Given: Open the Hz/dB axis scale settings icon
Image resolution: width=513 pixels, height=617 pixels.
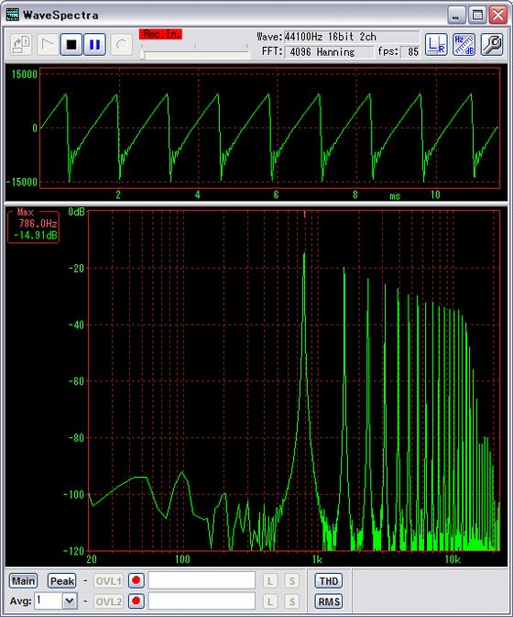Looking at the screenshot, I should (x=464, y=45).
